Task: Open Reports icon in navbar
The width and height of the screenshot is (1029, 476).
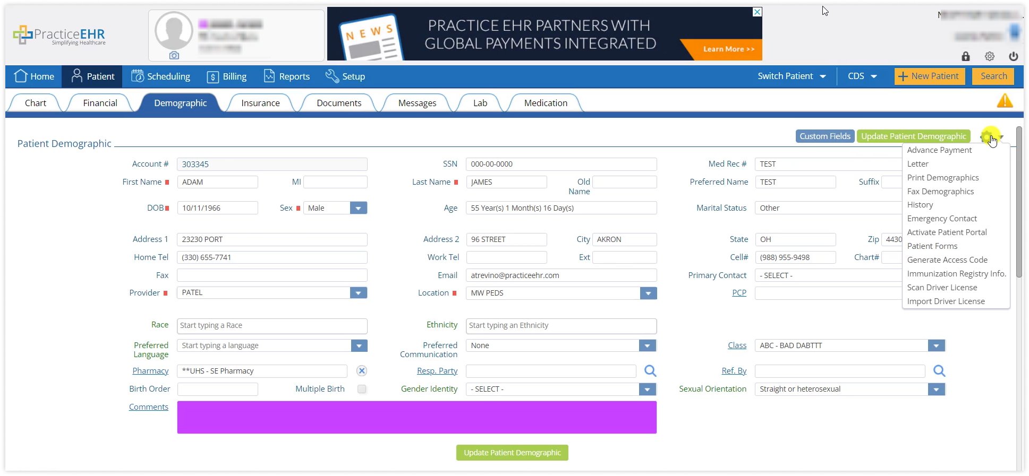Action: (269, 76)
